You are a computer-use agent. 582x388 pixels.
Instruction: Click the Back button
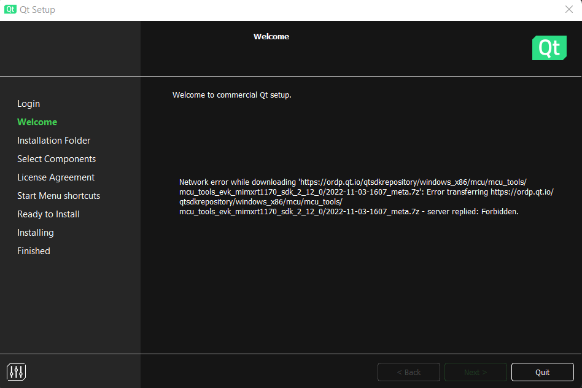click(x=409, y=372)
